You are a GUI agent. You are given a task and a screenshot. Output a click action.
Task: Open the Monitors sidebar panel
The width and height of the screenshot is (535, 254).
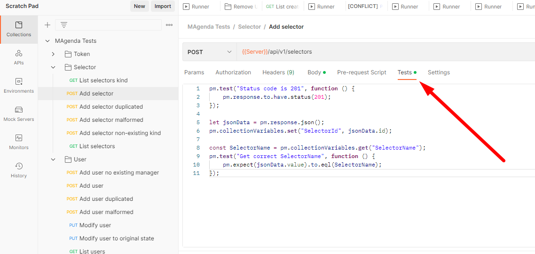(19, 142)
